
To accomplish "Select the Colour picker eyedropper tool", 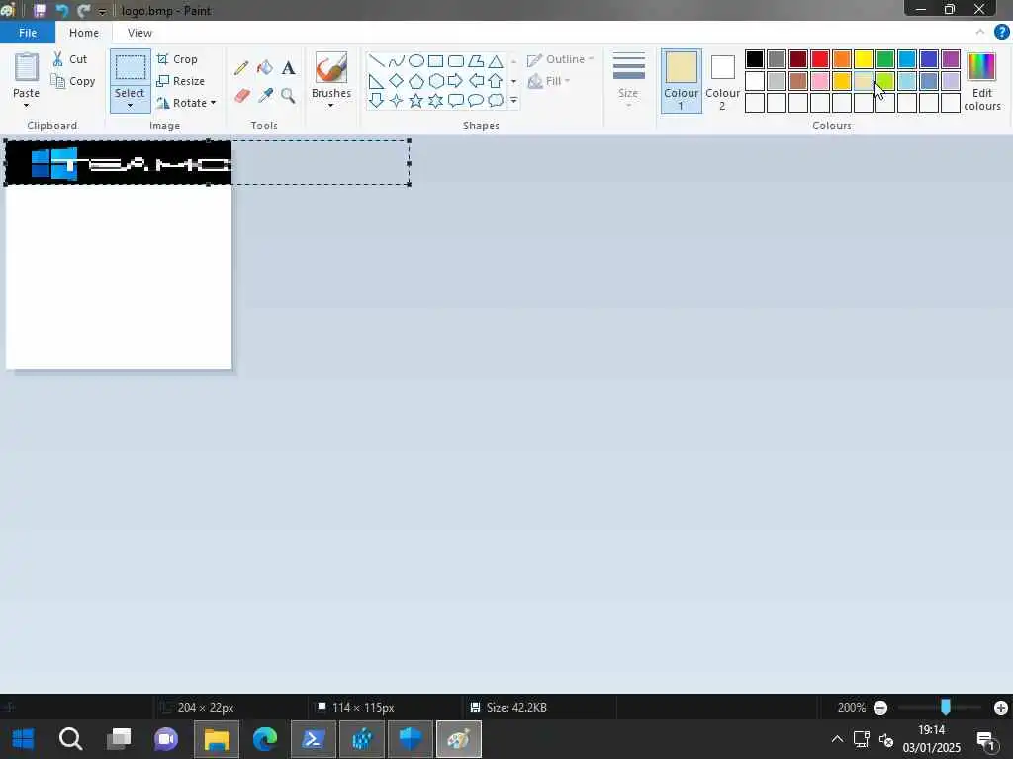I will 265,96.
